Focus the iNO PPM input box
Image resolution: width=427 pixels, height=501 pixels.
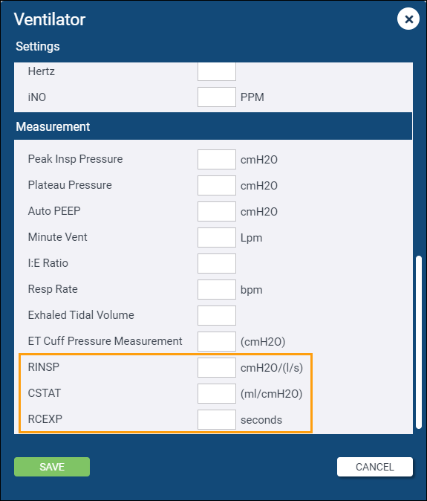click(x=217, y=97)
